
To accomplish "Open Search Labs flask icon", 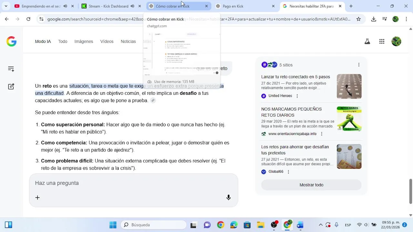I will point(367,42).
